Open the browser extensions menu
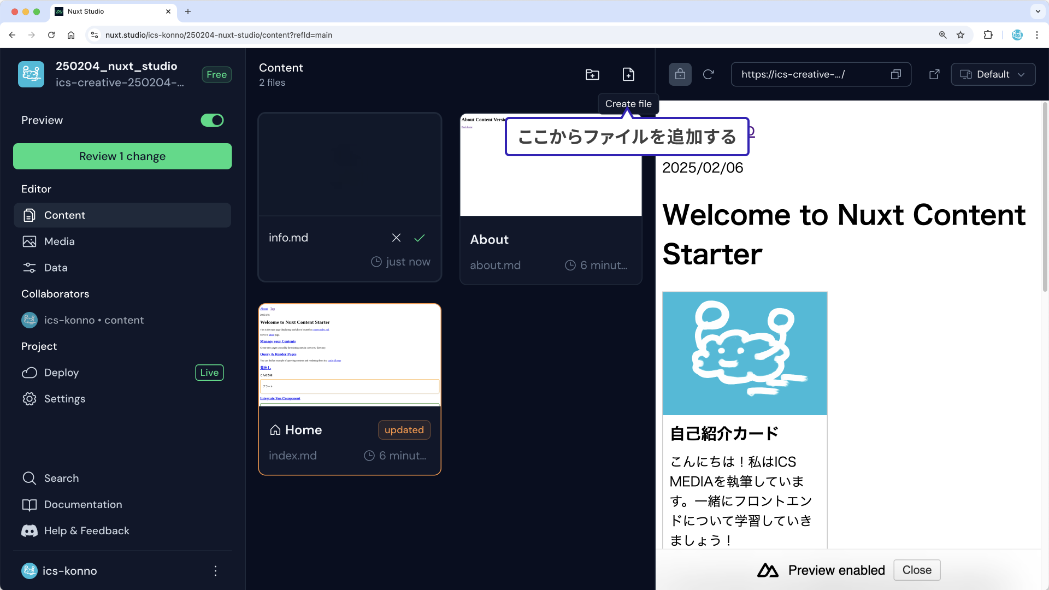The width and height of the screenshot is (1049, 590). 988,35
